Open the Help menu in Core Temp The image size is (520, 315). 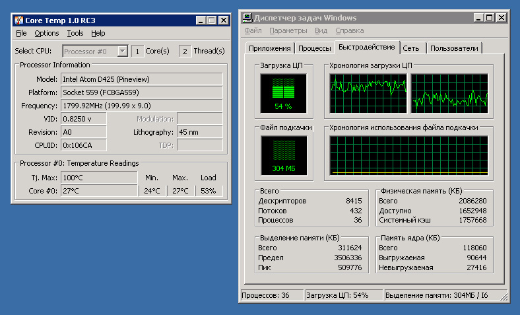coord(98,33)
